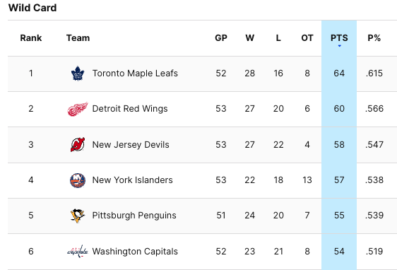The height and width of the screenshot is (270, 397).
Task: Sort table by W column header
Action: tap(249, 38)
